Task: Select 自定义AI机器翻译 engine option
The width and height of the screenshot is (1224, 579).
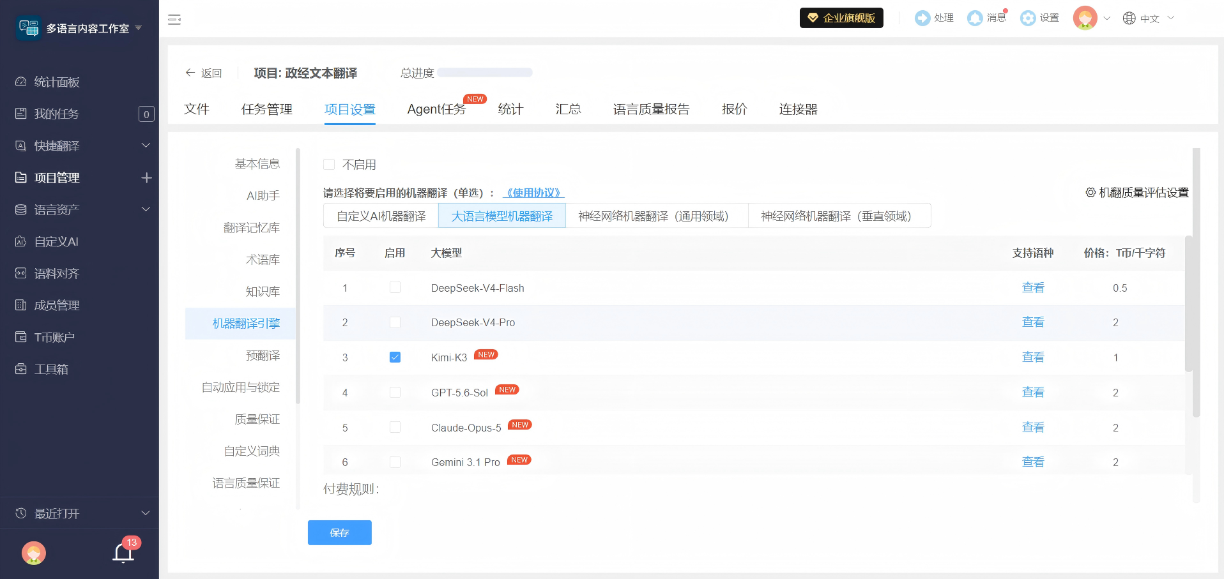Action: tap(381, 216)
